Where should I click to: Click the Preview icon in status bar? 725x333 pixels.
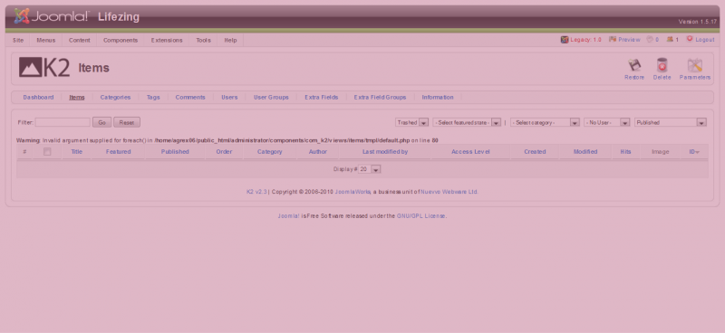coord(613,40)
